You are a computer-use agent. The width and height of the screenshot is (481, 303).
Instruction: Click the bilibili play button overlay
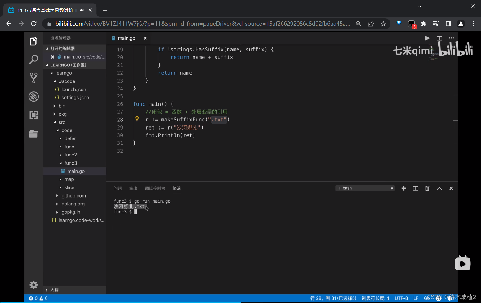click(x=463, y=263)
